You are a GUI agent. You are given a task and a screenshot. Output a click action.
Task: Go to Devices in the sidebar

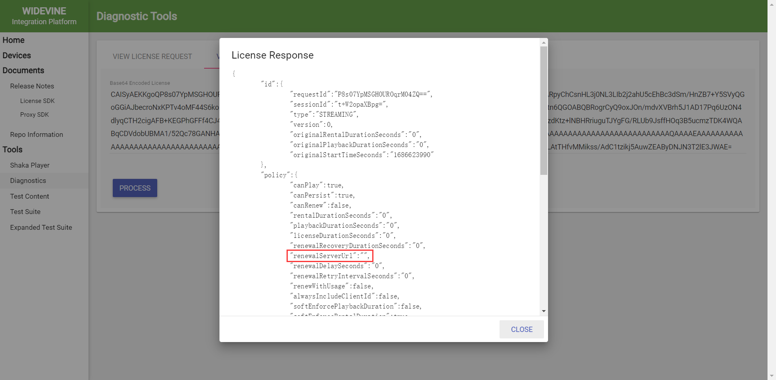17,55
